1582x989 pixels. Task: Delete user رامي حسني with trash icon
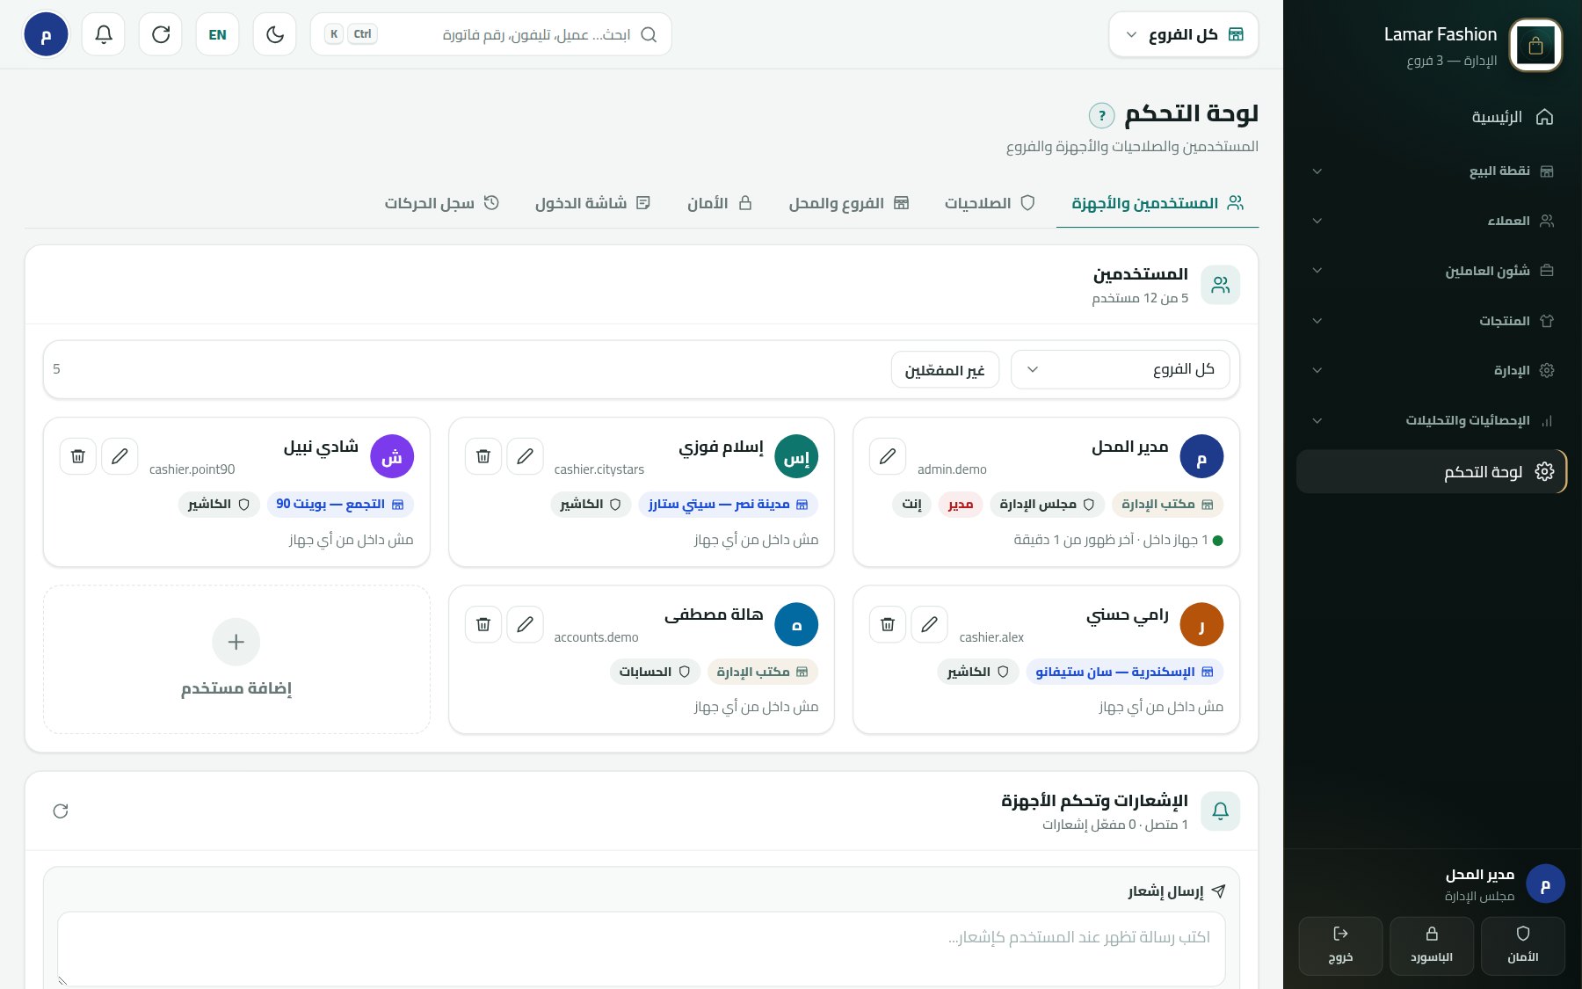point(888,624)
